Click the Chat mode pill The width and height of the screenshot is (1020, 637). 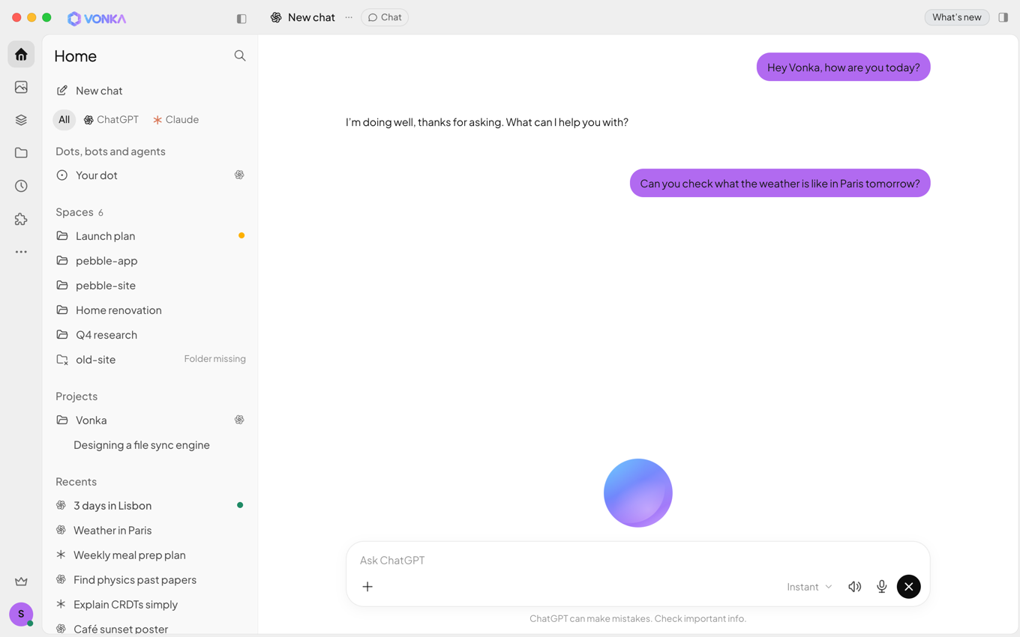pyautogui.click(x=385, y=17)
